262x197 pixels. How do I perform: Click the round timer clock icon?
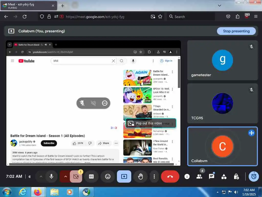point(254,176)
